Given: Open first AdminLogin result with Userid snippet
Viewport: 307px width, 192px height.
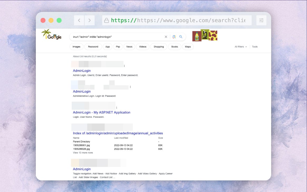Looking at the screenshot, I should coord(82,71).
